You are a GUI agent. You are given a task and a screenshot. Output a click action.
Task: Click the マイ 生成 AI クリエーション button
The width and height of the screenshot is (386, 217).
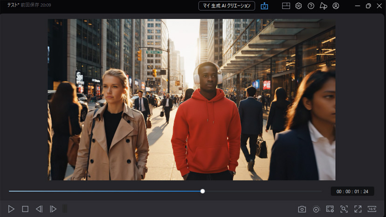click(227, 6)
